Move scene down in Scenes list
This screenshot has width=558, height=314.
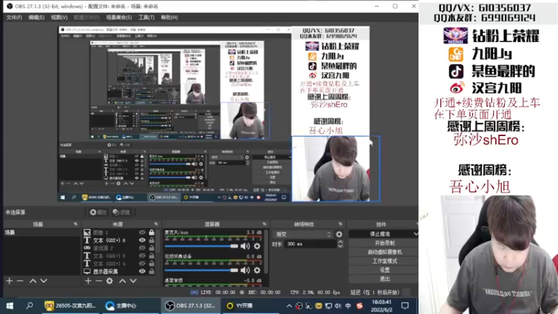coord(43,281)
